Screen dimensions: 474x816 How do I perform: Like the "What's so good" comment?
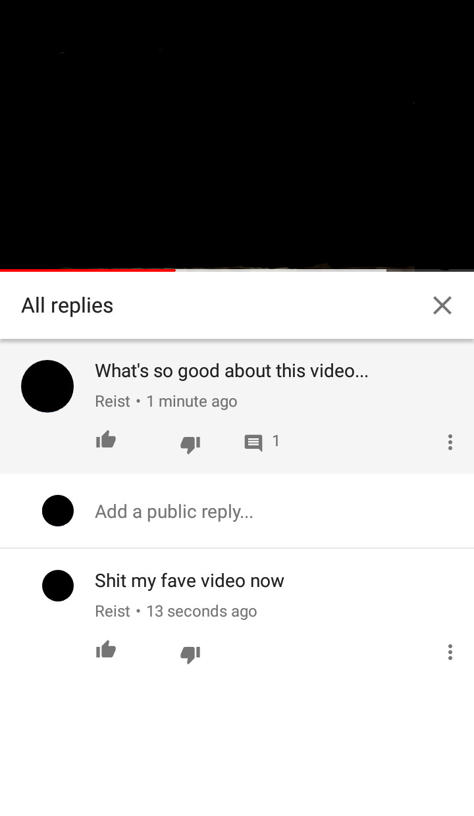coord(106,440)
